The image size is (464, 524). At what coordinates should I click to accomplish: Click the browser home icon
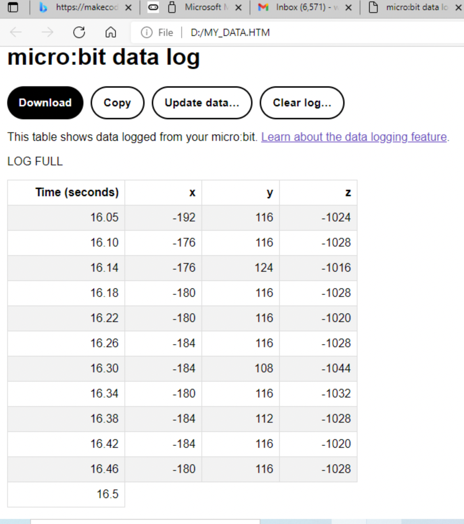111,32
